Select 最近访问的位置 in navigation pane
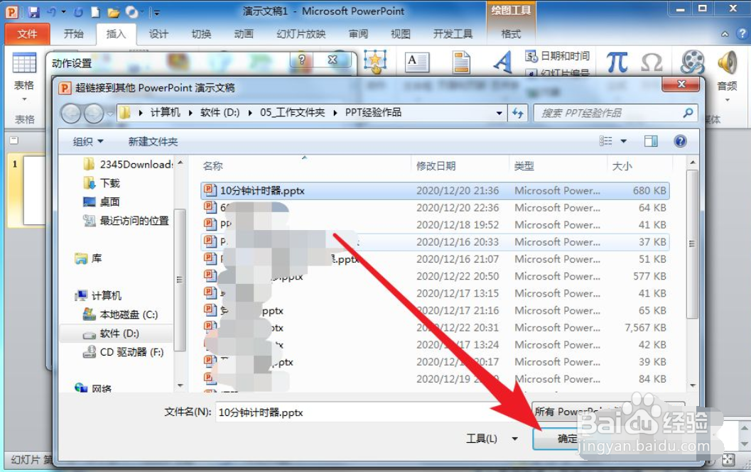 click(x=126, y=221)
